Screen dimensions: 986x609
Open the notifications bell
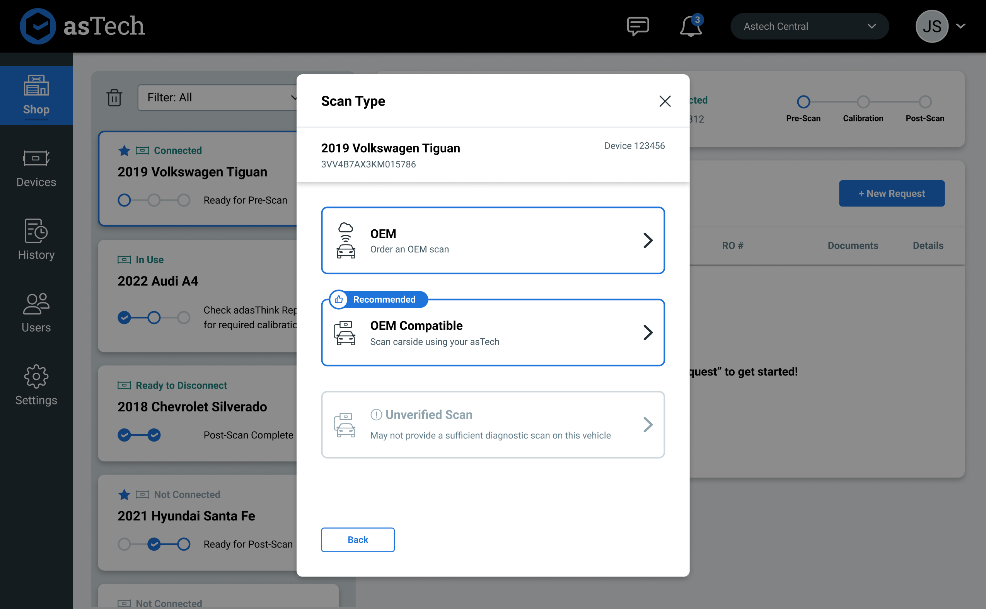tap(691, 26)
